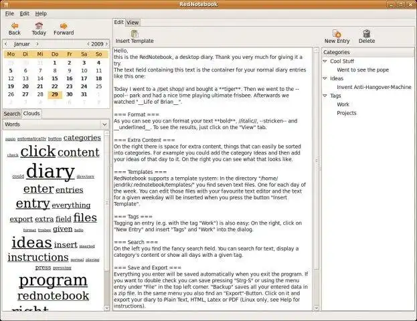Screen dimensions: 417x321
Task: Click the word 'enter' in cloud
Action: click(39, 189)
